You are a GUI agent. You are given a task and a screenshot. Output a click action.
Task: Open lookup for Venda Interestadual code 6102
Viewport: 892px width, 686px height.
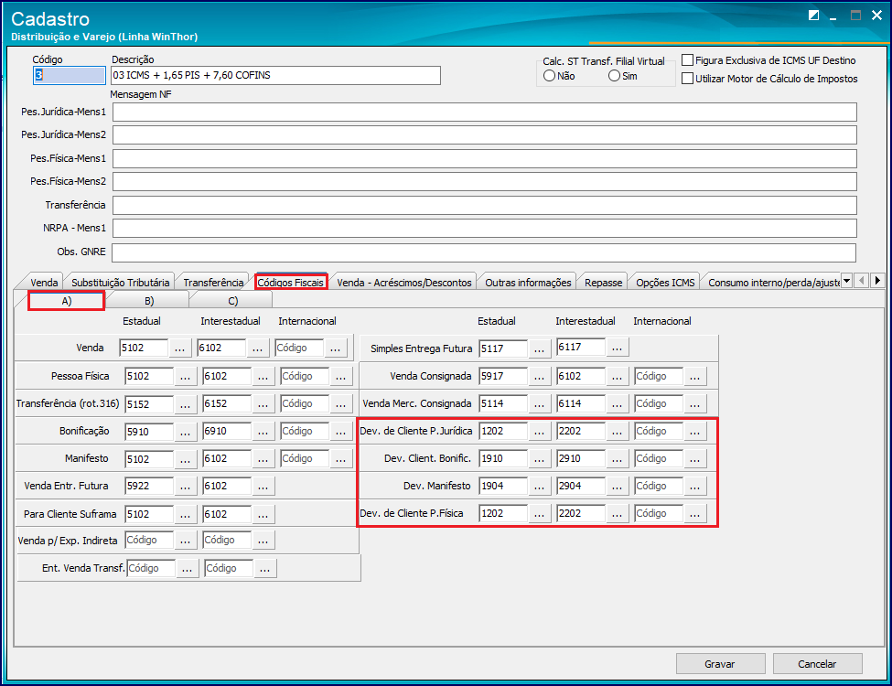257,348
